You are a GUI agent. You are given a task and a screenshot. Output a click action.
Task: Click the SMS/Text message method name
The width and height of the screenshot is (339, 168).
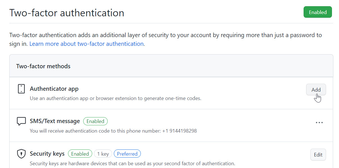(55, 121)
